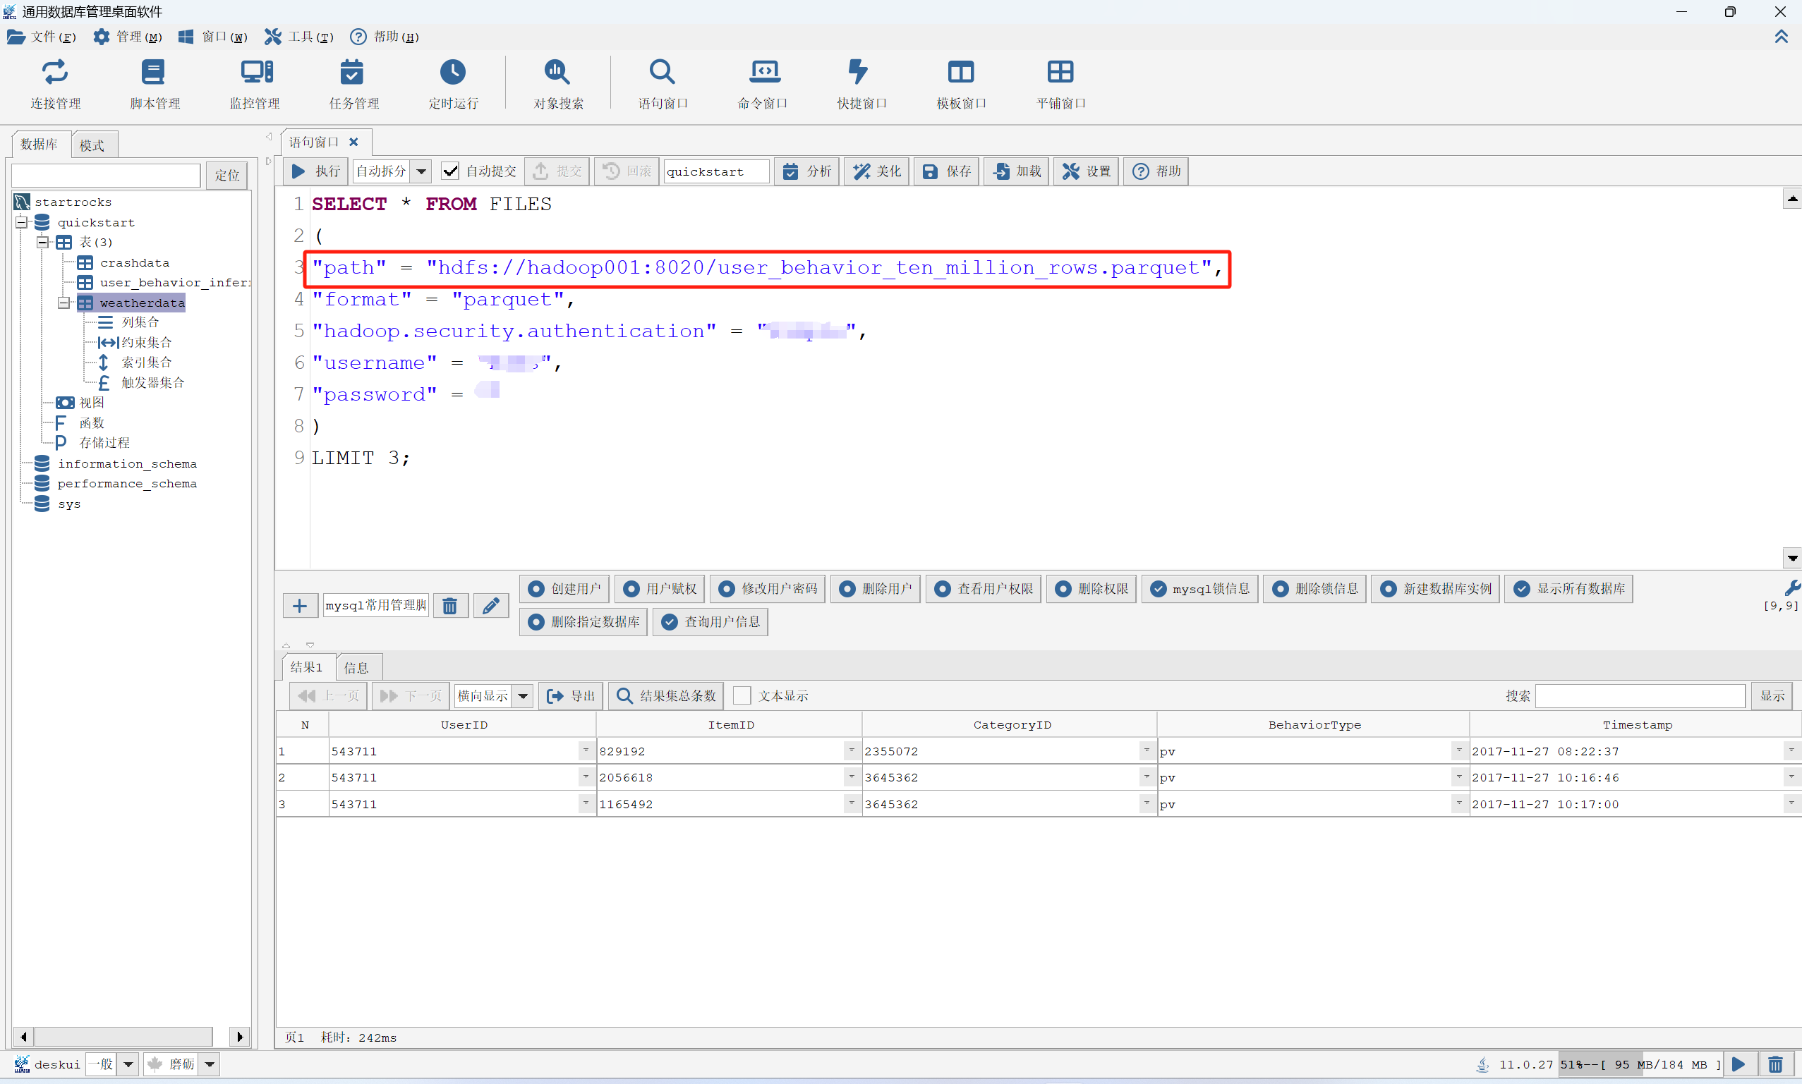Click the pencil edit icon in script bar
This screenshot has height=1084, width=1802.
pos(490,606)
